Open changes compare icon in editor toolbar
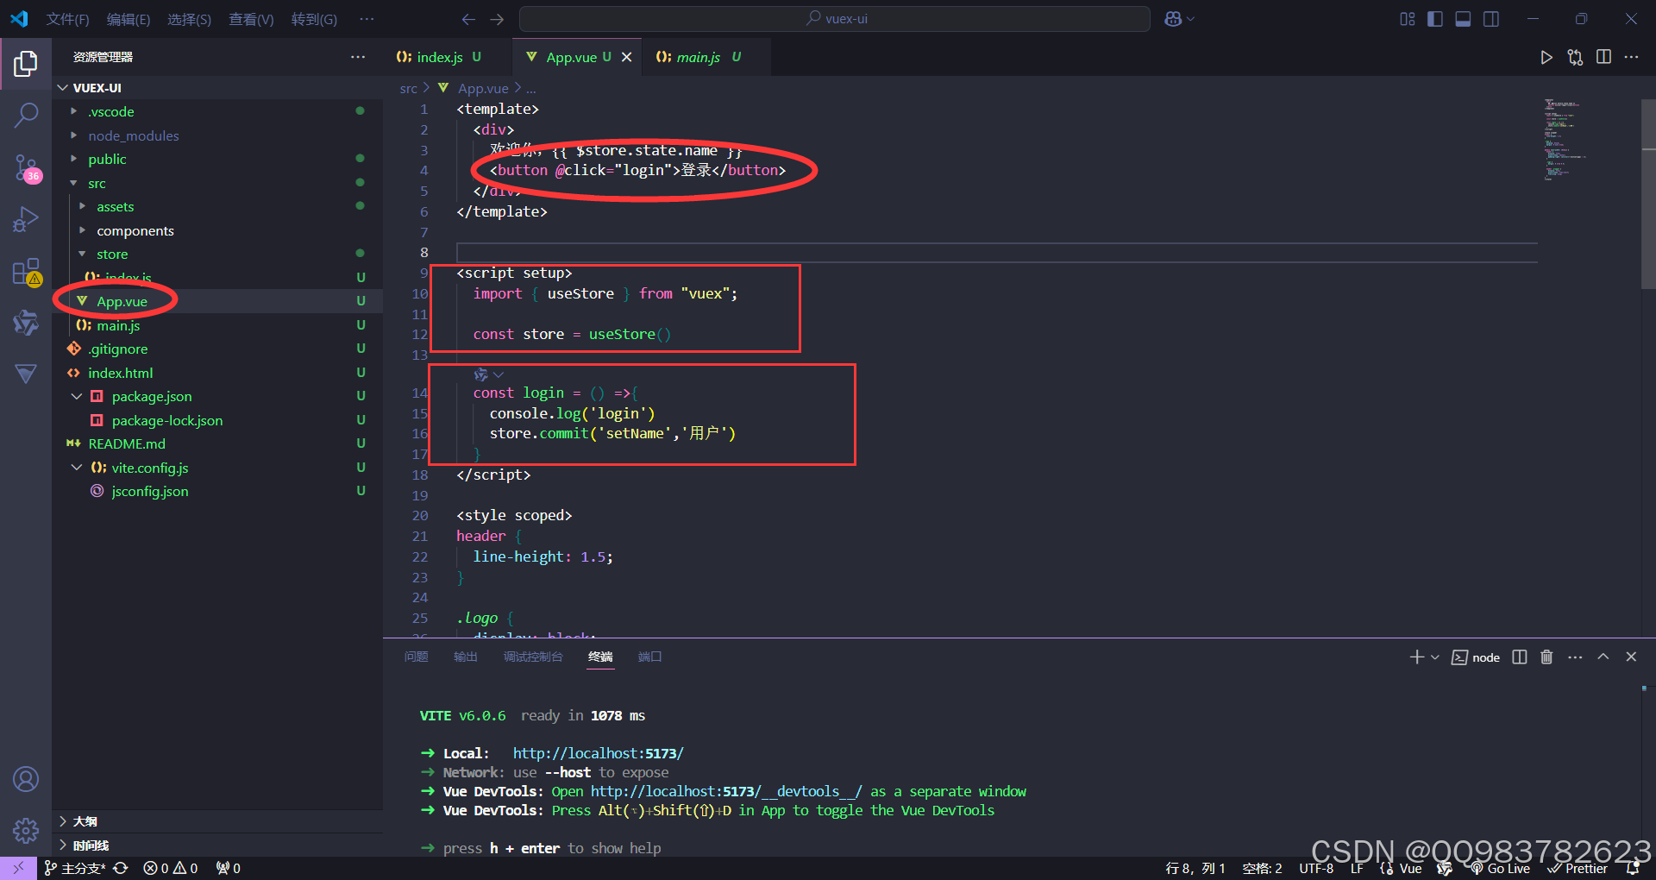The width and height of the screenshot is (1656, 880). 1575,57
